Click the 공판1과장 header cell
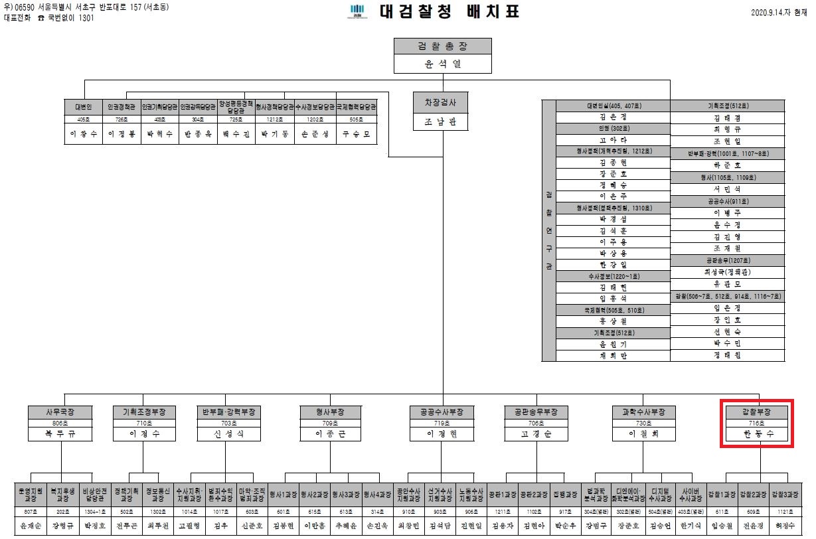Screen dimensions: 816x539 503,495
